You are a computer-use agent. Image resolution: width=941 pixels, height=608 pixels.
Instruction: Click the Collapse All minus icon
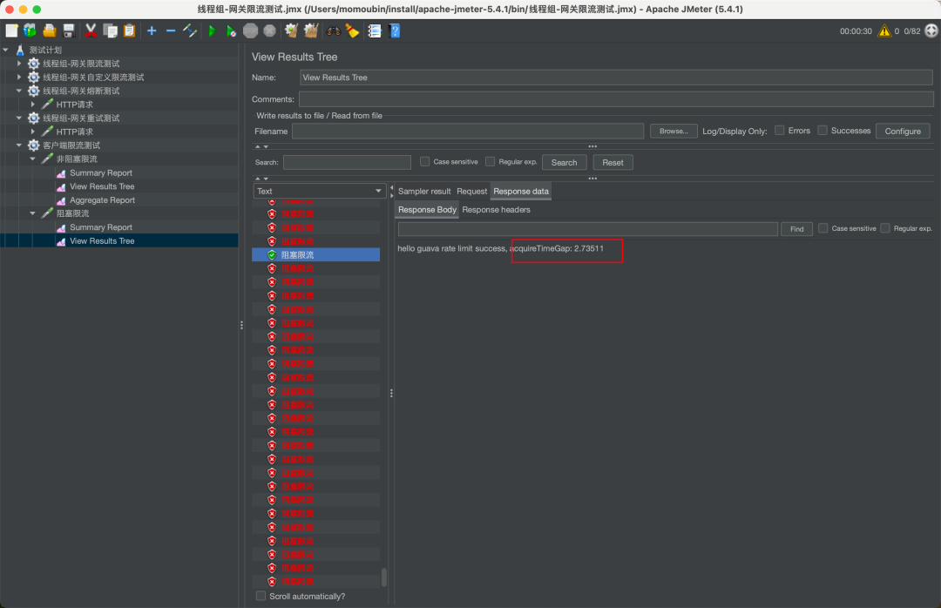point(171,30)
